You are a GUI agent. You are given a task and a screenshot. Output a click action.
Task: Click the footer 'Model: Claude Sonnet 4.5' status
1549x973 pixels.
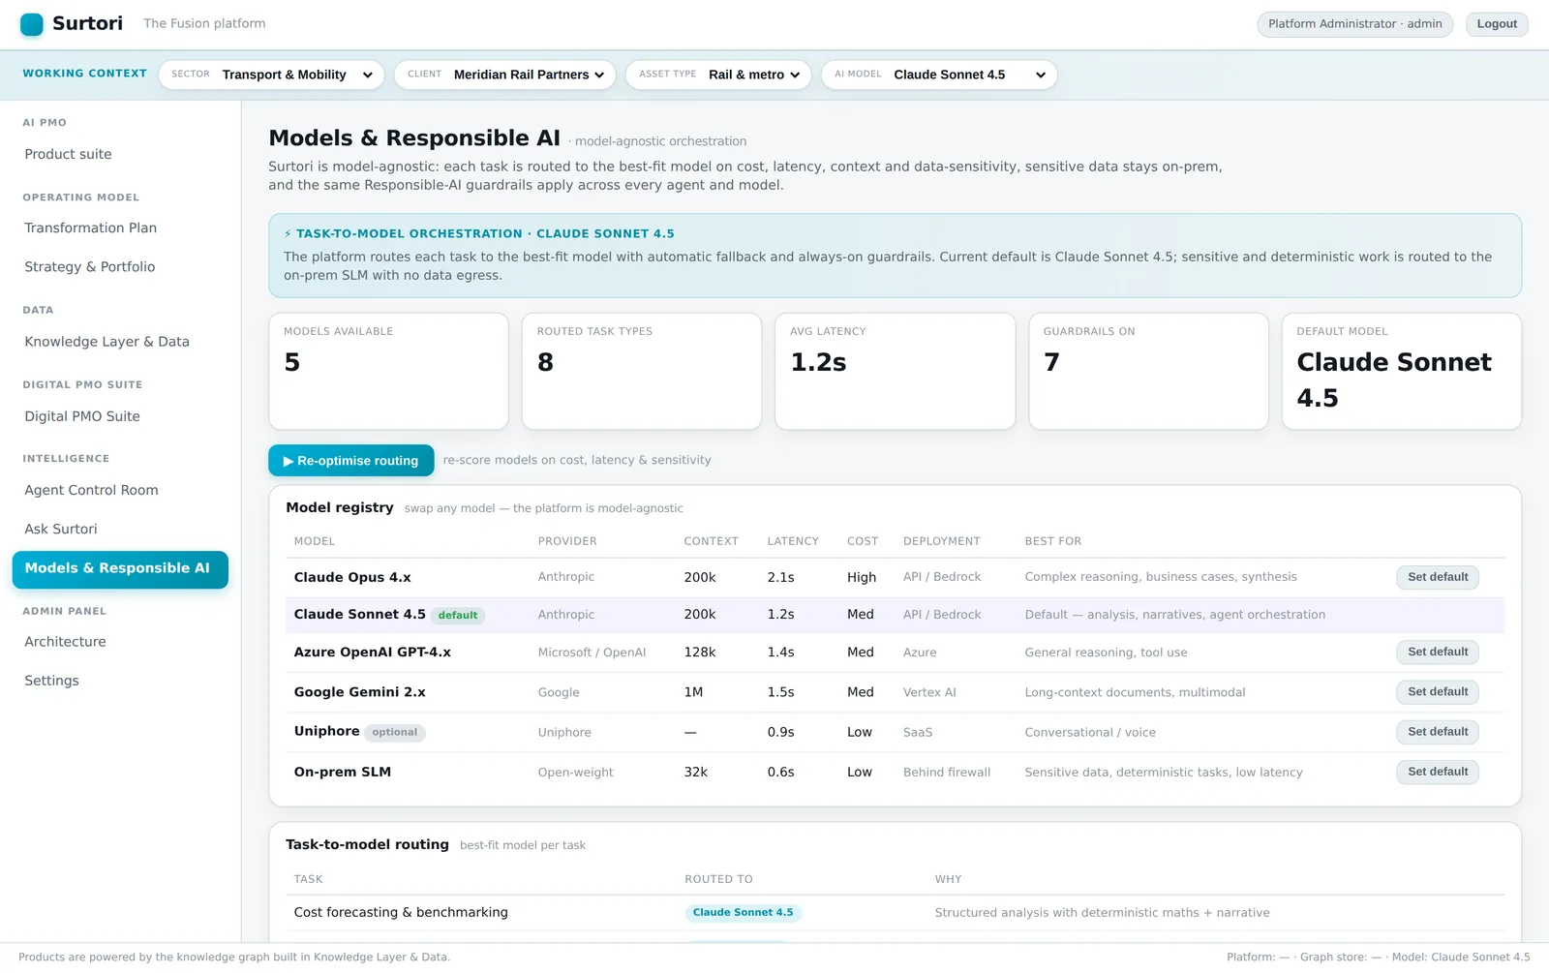[1461, 958]
